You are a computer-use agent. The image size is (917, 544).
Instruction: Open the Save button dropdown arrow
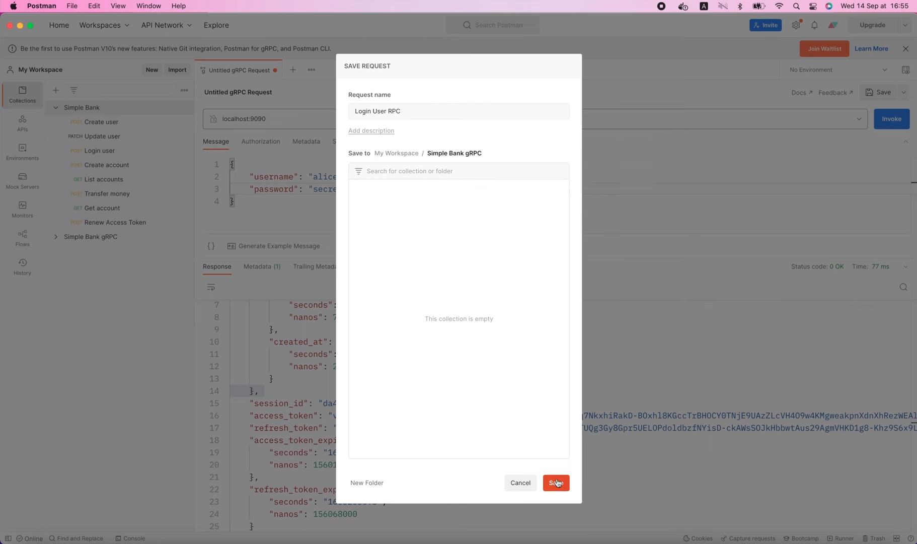[904, 93]
